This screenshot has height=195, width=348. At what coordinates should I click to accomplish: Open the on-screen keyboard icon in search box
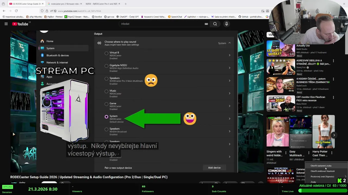coord(206,24)
